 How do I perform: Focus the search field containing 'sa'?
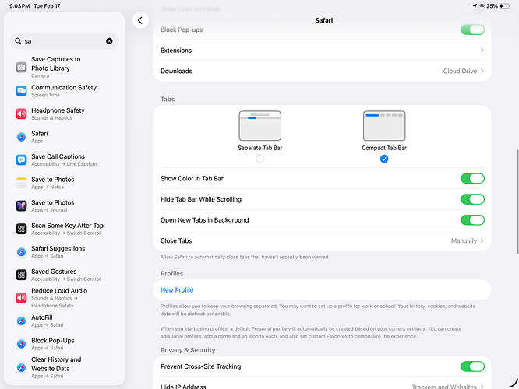(64, 41)
